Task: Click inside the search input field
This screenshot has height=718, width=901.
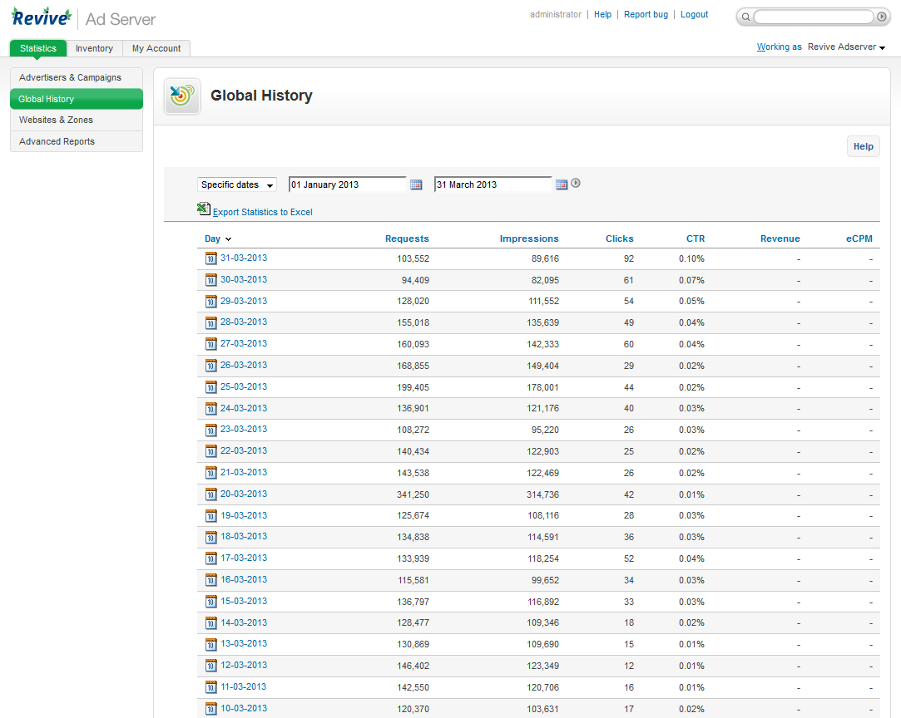Action: (x=811, y=16)
